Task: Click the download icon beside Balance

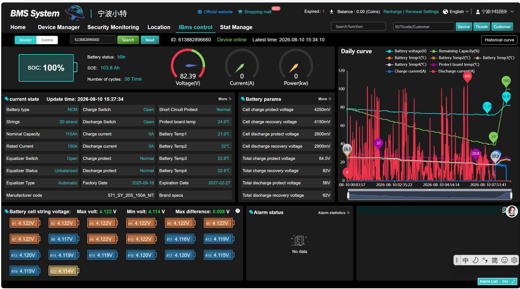Action: click(x=332, y=12)
